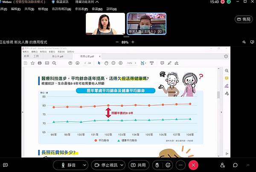Open the Acrobat find magnifier

[54, 63]
